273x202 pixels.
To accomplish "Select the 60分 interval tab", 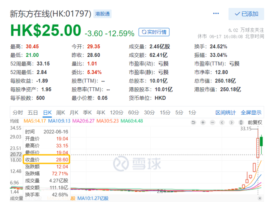I will coord(133,113).
